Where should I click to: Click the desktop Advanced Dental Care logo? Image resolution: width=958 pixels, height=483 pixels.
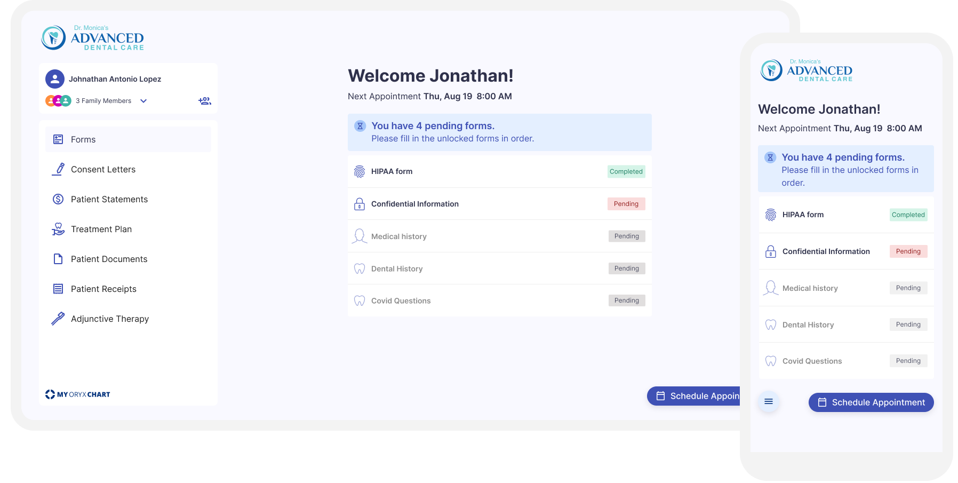(93, 38)
